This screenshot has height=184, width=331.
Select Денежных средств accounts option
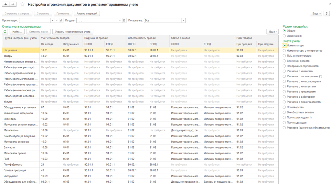284,61
